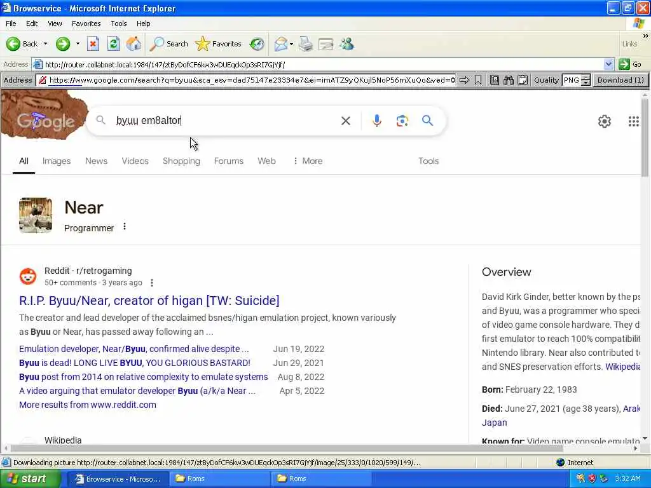The width and height of the screenshot is (651, 488).
Task: Expand the Links toolbar chevron
Action: click(645, 36)
